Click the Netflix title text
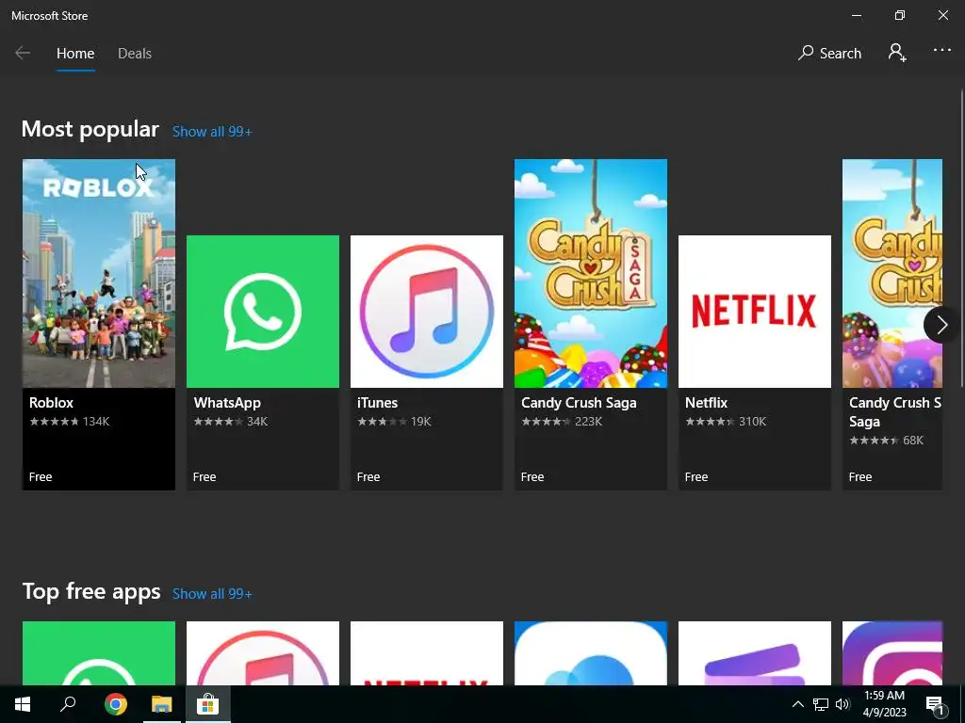Screen dimensions: 965x723 pyautogui.click(x=706, y=403)
